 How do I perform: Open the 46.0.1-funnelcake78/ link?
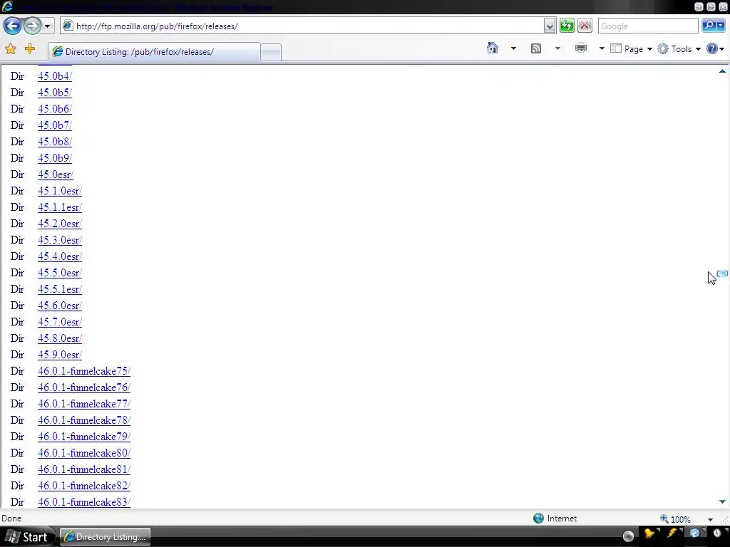click(x=84, y=420)
